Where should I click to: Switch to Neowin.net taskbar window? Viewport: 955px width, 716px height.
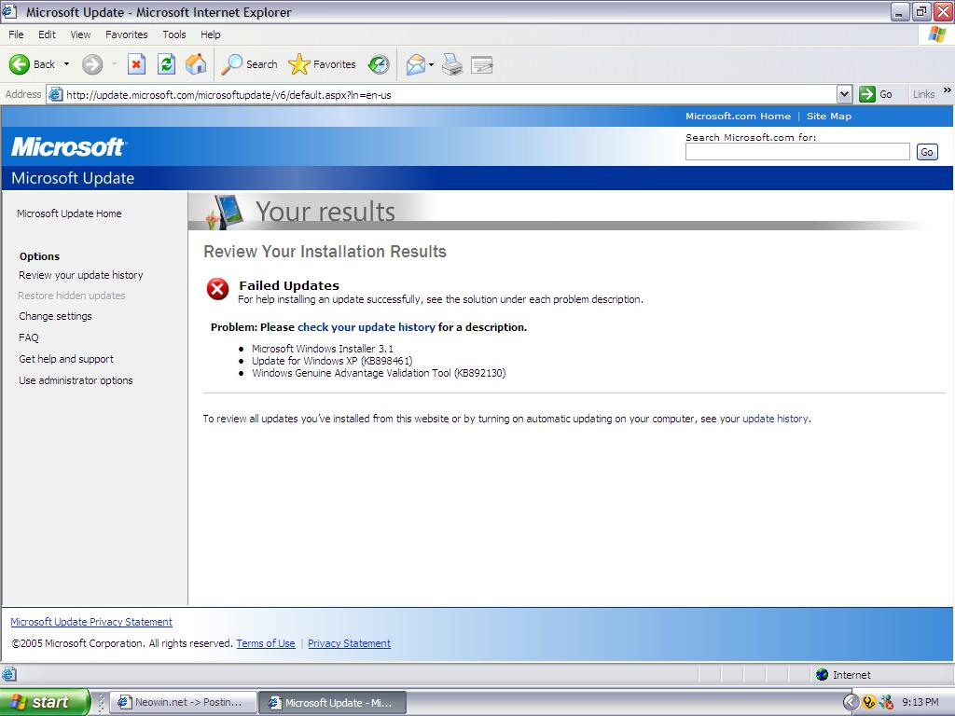(183, 702)
